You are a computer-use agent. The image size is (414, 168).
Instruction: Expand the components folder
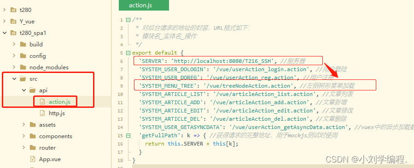point(24,136)
